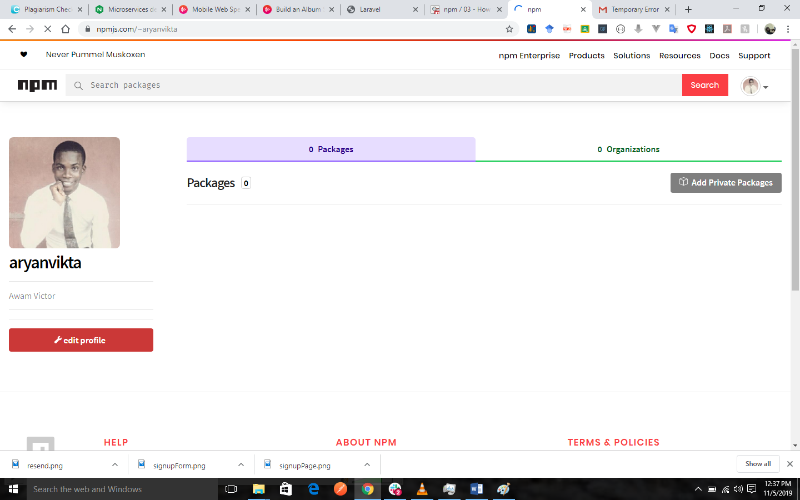Open the Windows action center notifications

pyautogui.click(x=752, y=489)
